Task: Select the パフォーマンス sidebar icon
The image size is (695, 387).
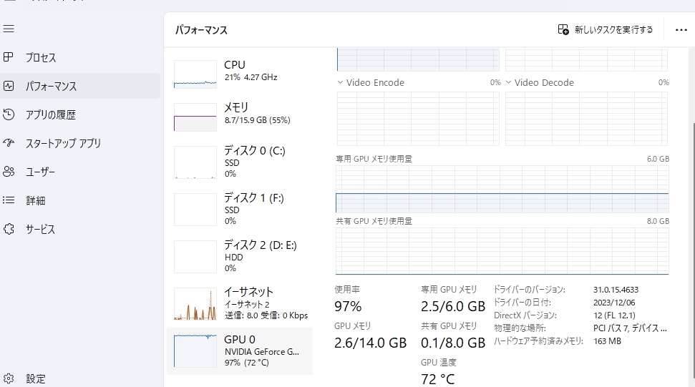Action: [x=9, y=86]
